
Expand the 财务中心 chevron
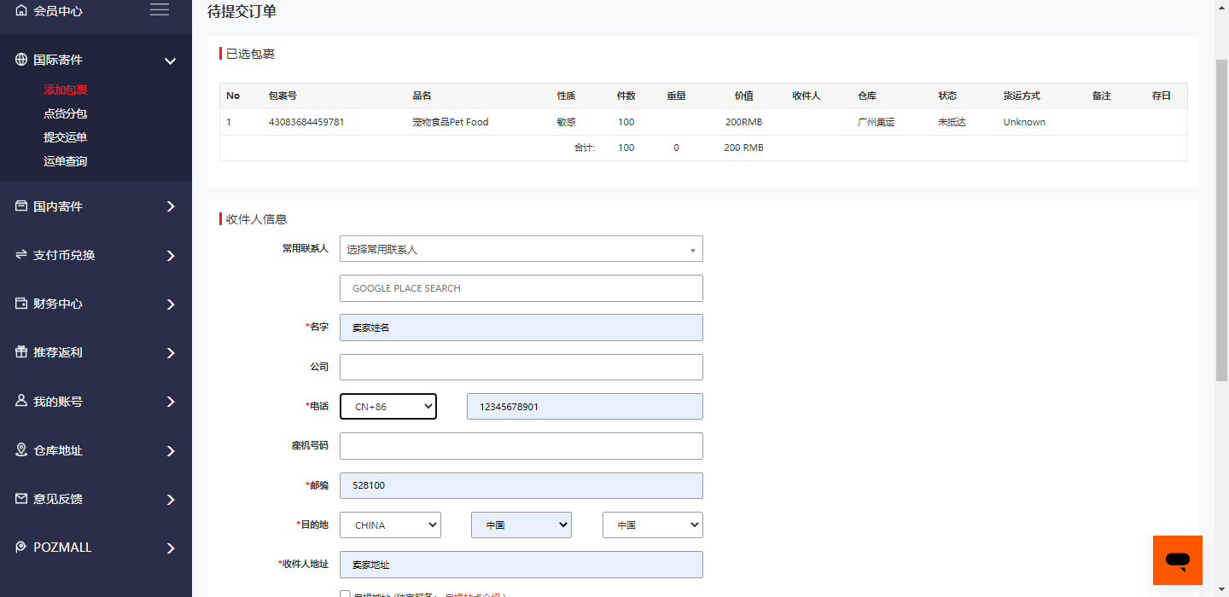[171, 304]
